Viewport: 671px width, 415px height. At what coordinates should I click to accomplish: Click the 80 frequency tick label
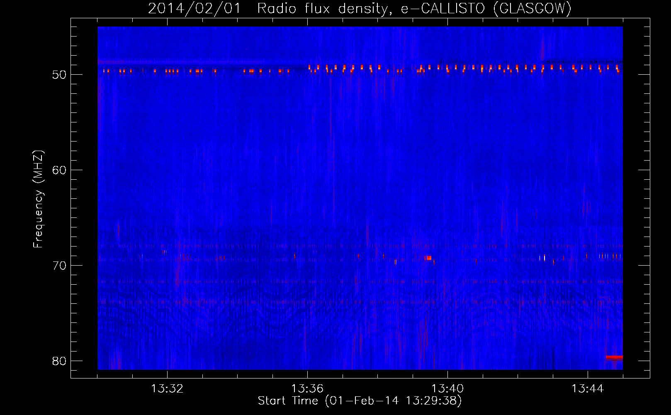click(59, 361)
